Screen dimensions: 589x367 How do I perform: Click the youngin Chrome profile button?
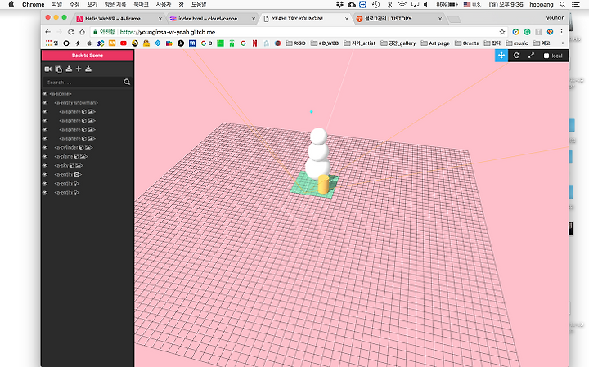[555, 18]
